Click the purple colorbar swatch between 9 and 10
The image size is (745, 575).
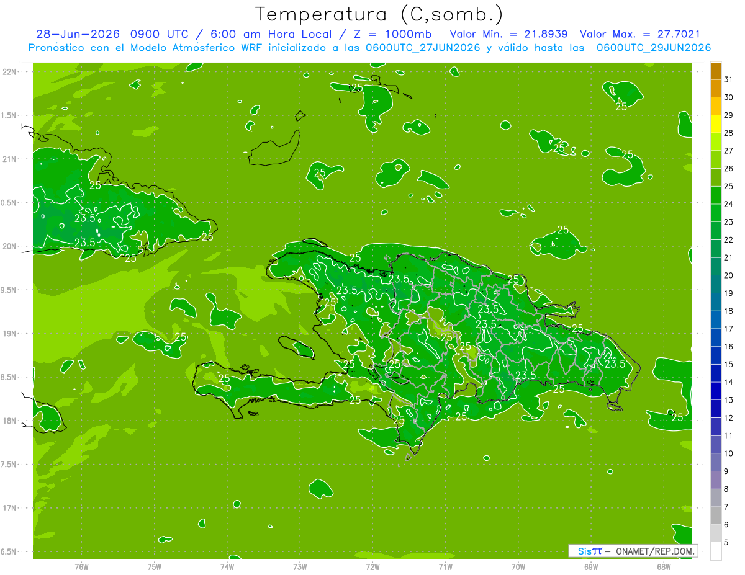(716, 462)
